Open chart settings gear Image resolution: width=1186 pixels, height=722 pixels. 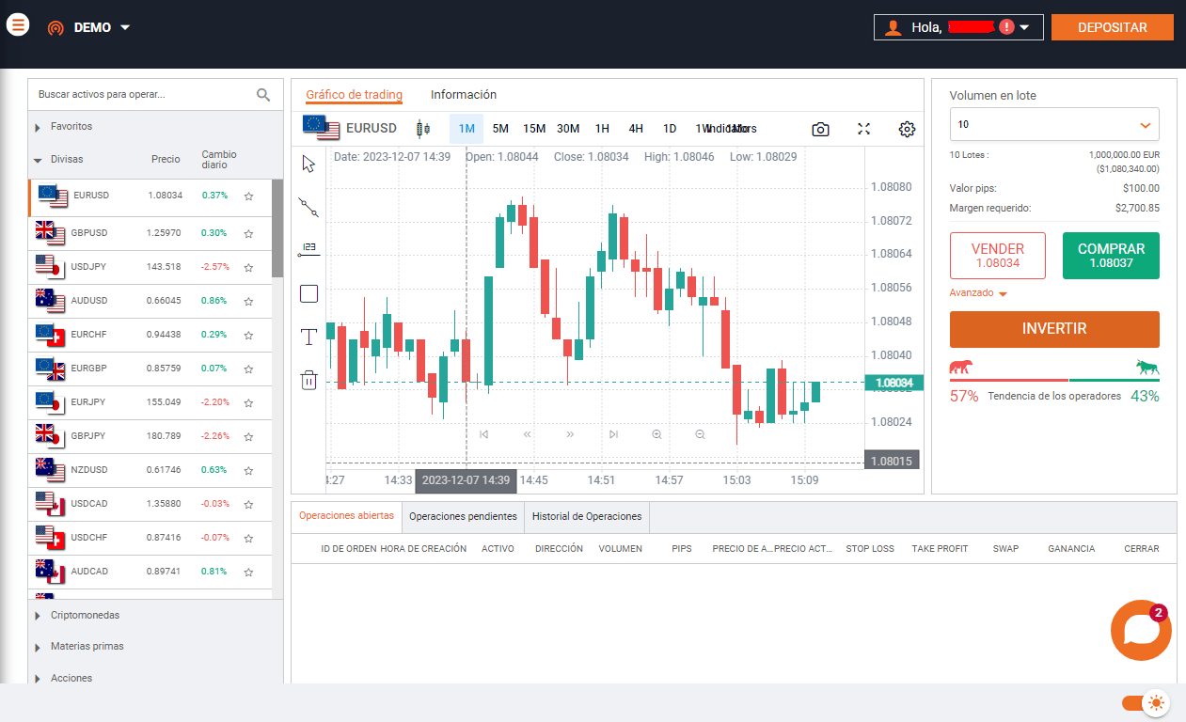point(907,129)
